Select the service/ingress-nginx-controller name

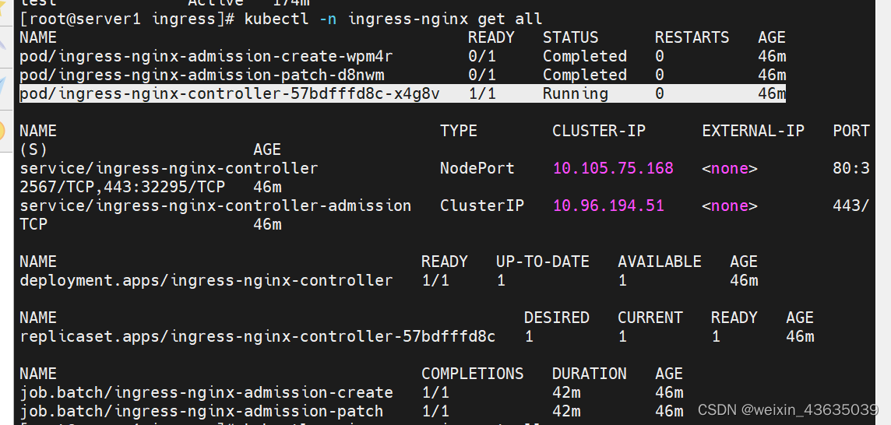[x=169, y=168]
